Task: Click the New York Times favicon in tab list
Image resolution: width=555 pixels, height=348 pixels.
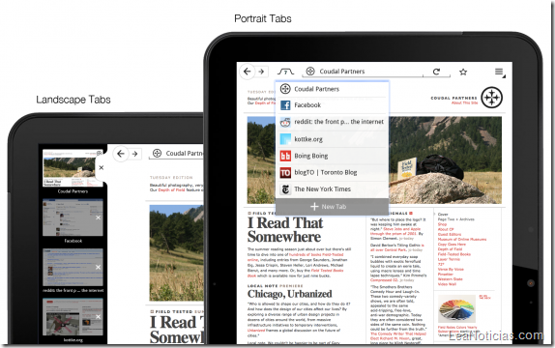Action: [285, 189]
